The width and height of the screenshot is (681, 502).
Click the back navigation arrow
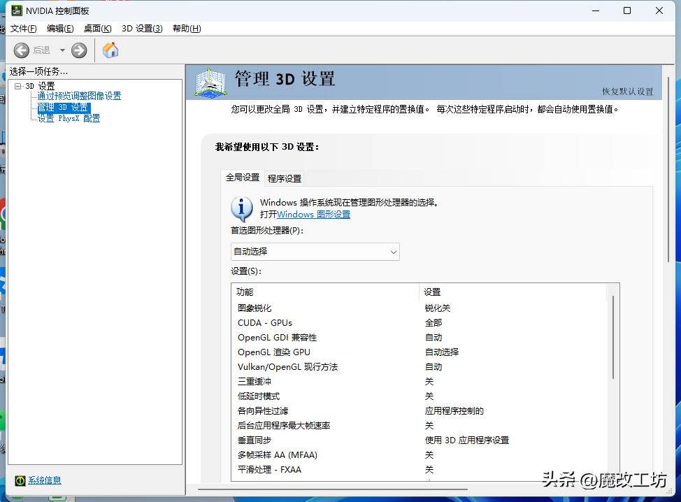pyautogui.click(x=22, y=50)
